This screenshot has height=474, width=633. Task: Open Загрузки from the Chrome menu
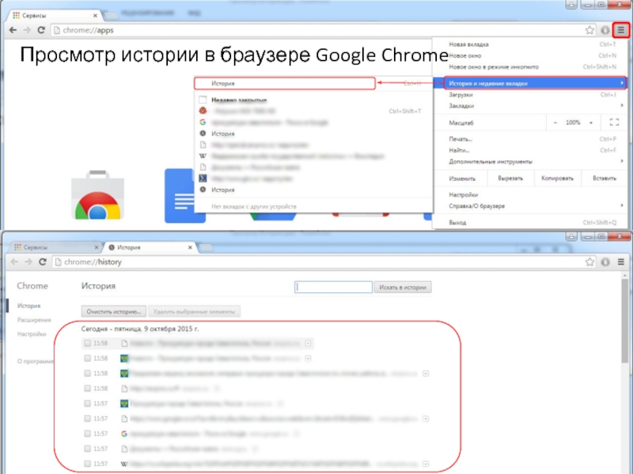pyautogui.click(x=529, y=94)
